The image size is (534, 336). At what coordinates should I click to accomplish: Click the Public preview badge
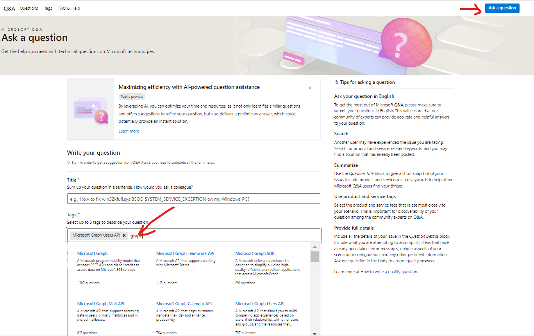[132, 96]
